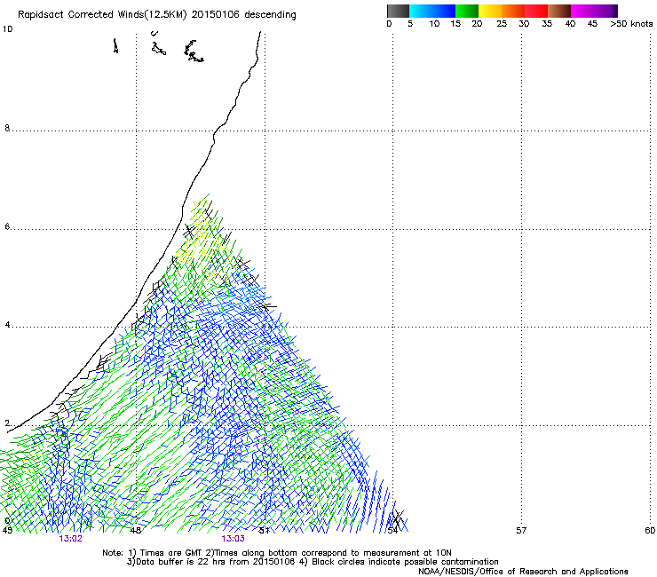Click the '30' label on the color legend
The image size is (657, 577).
pos(524,24)
